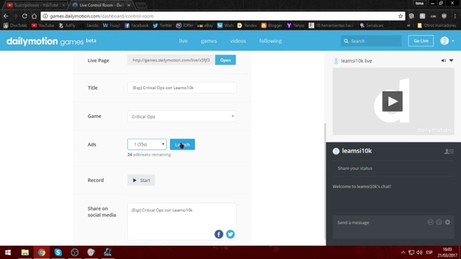
Task: Open Chrome from the taskbar
Action: click(41, 253)
